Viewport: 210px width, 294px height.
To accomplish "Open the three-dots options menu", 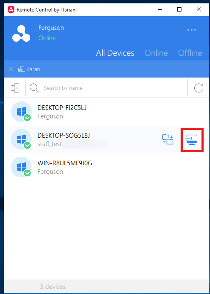I will coord(192,30).
